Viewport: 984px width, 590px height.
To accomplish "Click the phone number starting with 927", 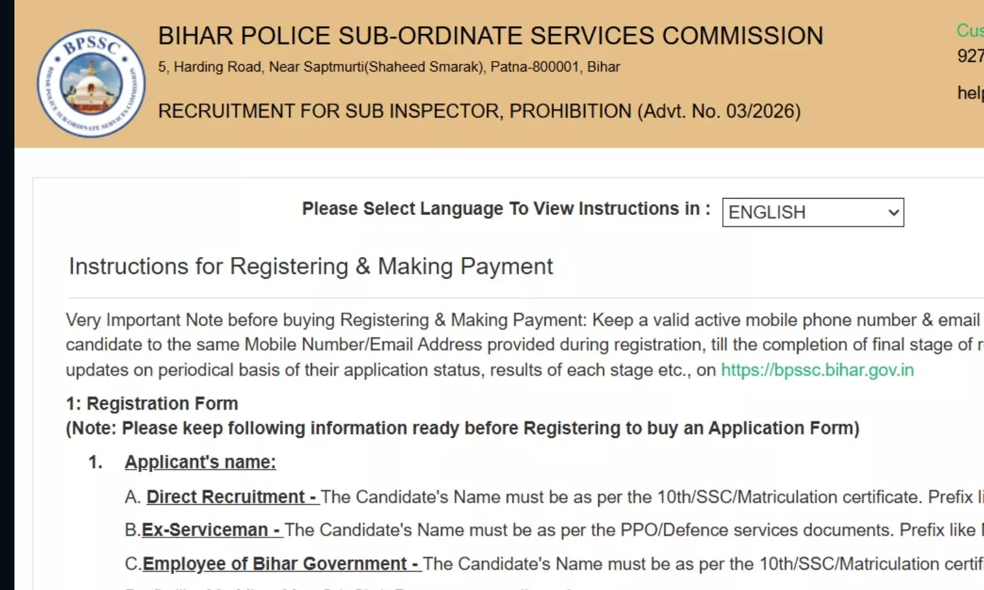I will coord(970,56).
